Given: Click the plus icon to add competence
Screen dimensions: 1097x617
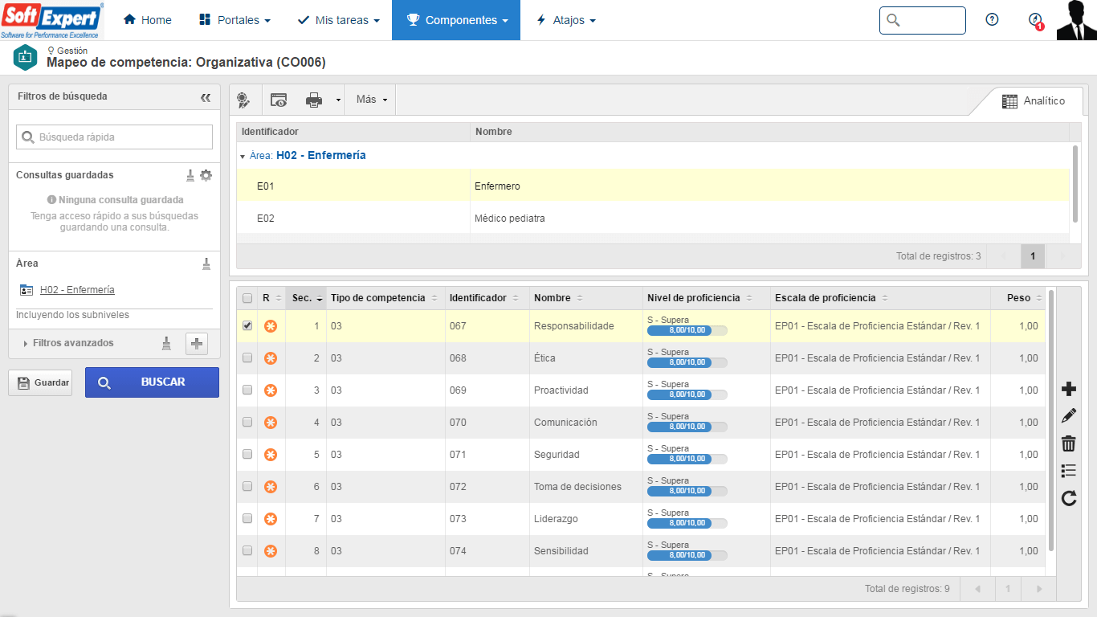Looking at the screenshot, I should pos(1068,390).
